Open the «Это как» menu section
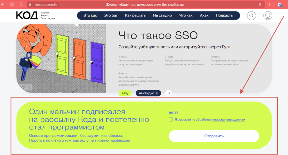This screenshot has width=288, height=155. coord(90,16)
